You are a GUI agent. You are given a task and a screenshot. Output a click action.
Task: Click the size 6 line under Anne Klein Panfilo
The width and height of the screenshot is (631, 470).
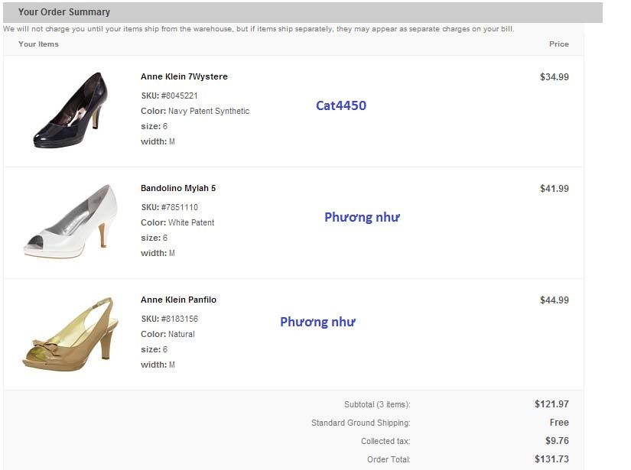coord(154,349)
